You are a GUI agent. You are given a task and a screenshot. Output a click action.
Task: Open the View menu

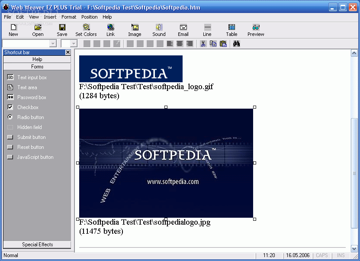[x=34, y=17]
